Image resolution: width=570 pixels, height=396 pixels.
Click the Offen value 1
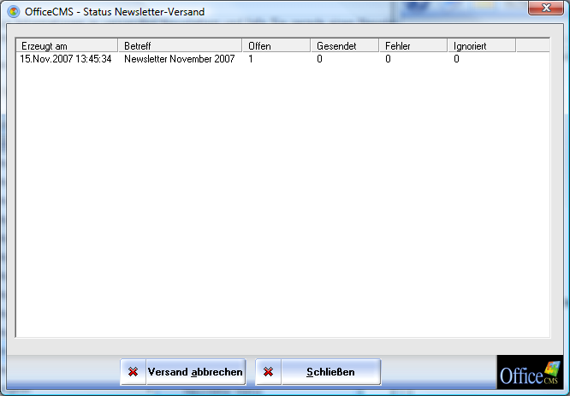pos(251,59)
